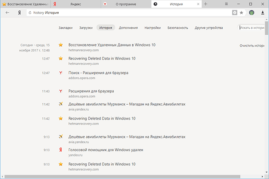Image resolution: width=269 pixels, height=179 pixels.
Task: Open the Безопасность section
Action: [178, 28]
